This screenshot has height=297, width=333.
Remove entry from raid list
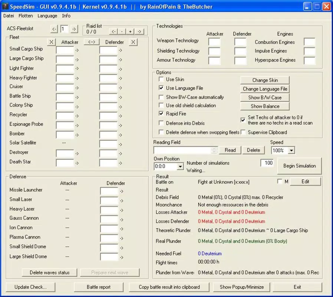pyautogui.click(x=122, y=32)
